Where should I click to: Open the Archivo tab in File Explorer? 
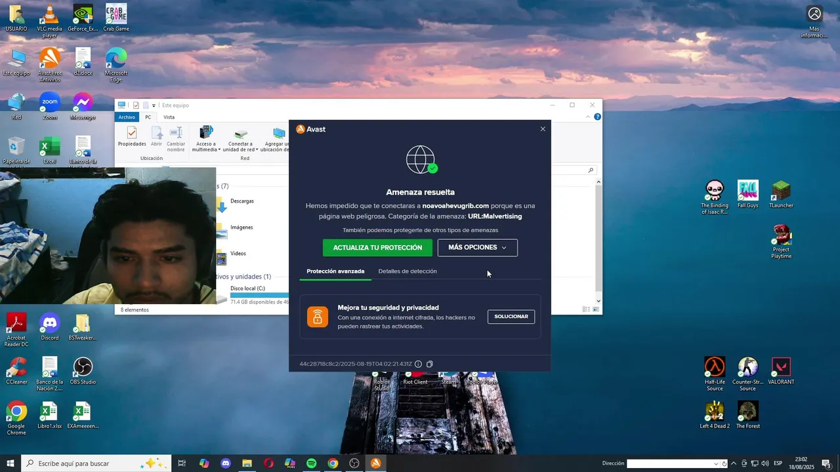[x=127, y=117]
